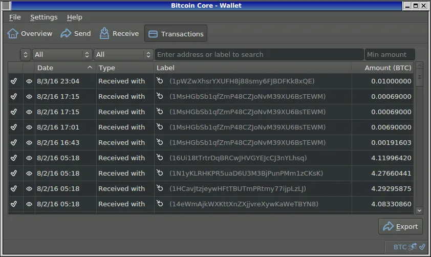The width and height of the screenshot is (431, 257).
Task: Open the watch-only filter combo box
Action: pos(25,54)
